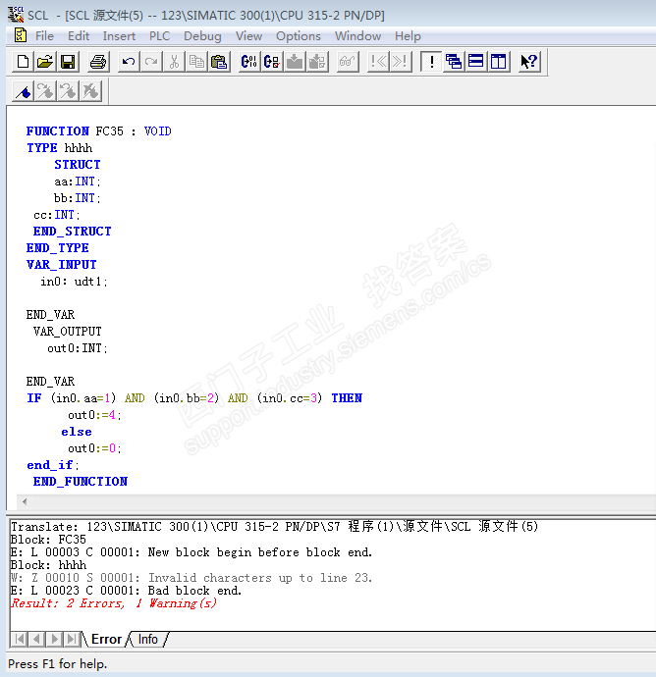
Task: Click the 'END_FUNCTION' line
Action: [81, 482]
